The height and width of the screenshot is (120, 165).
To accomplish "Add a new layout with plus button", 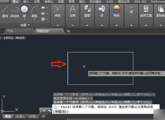I will click(x=43, y=116).
